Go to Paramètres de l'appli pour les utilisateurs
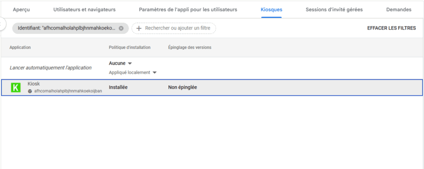This screenshot has height=169, width=424. [188, 10]
